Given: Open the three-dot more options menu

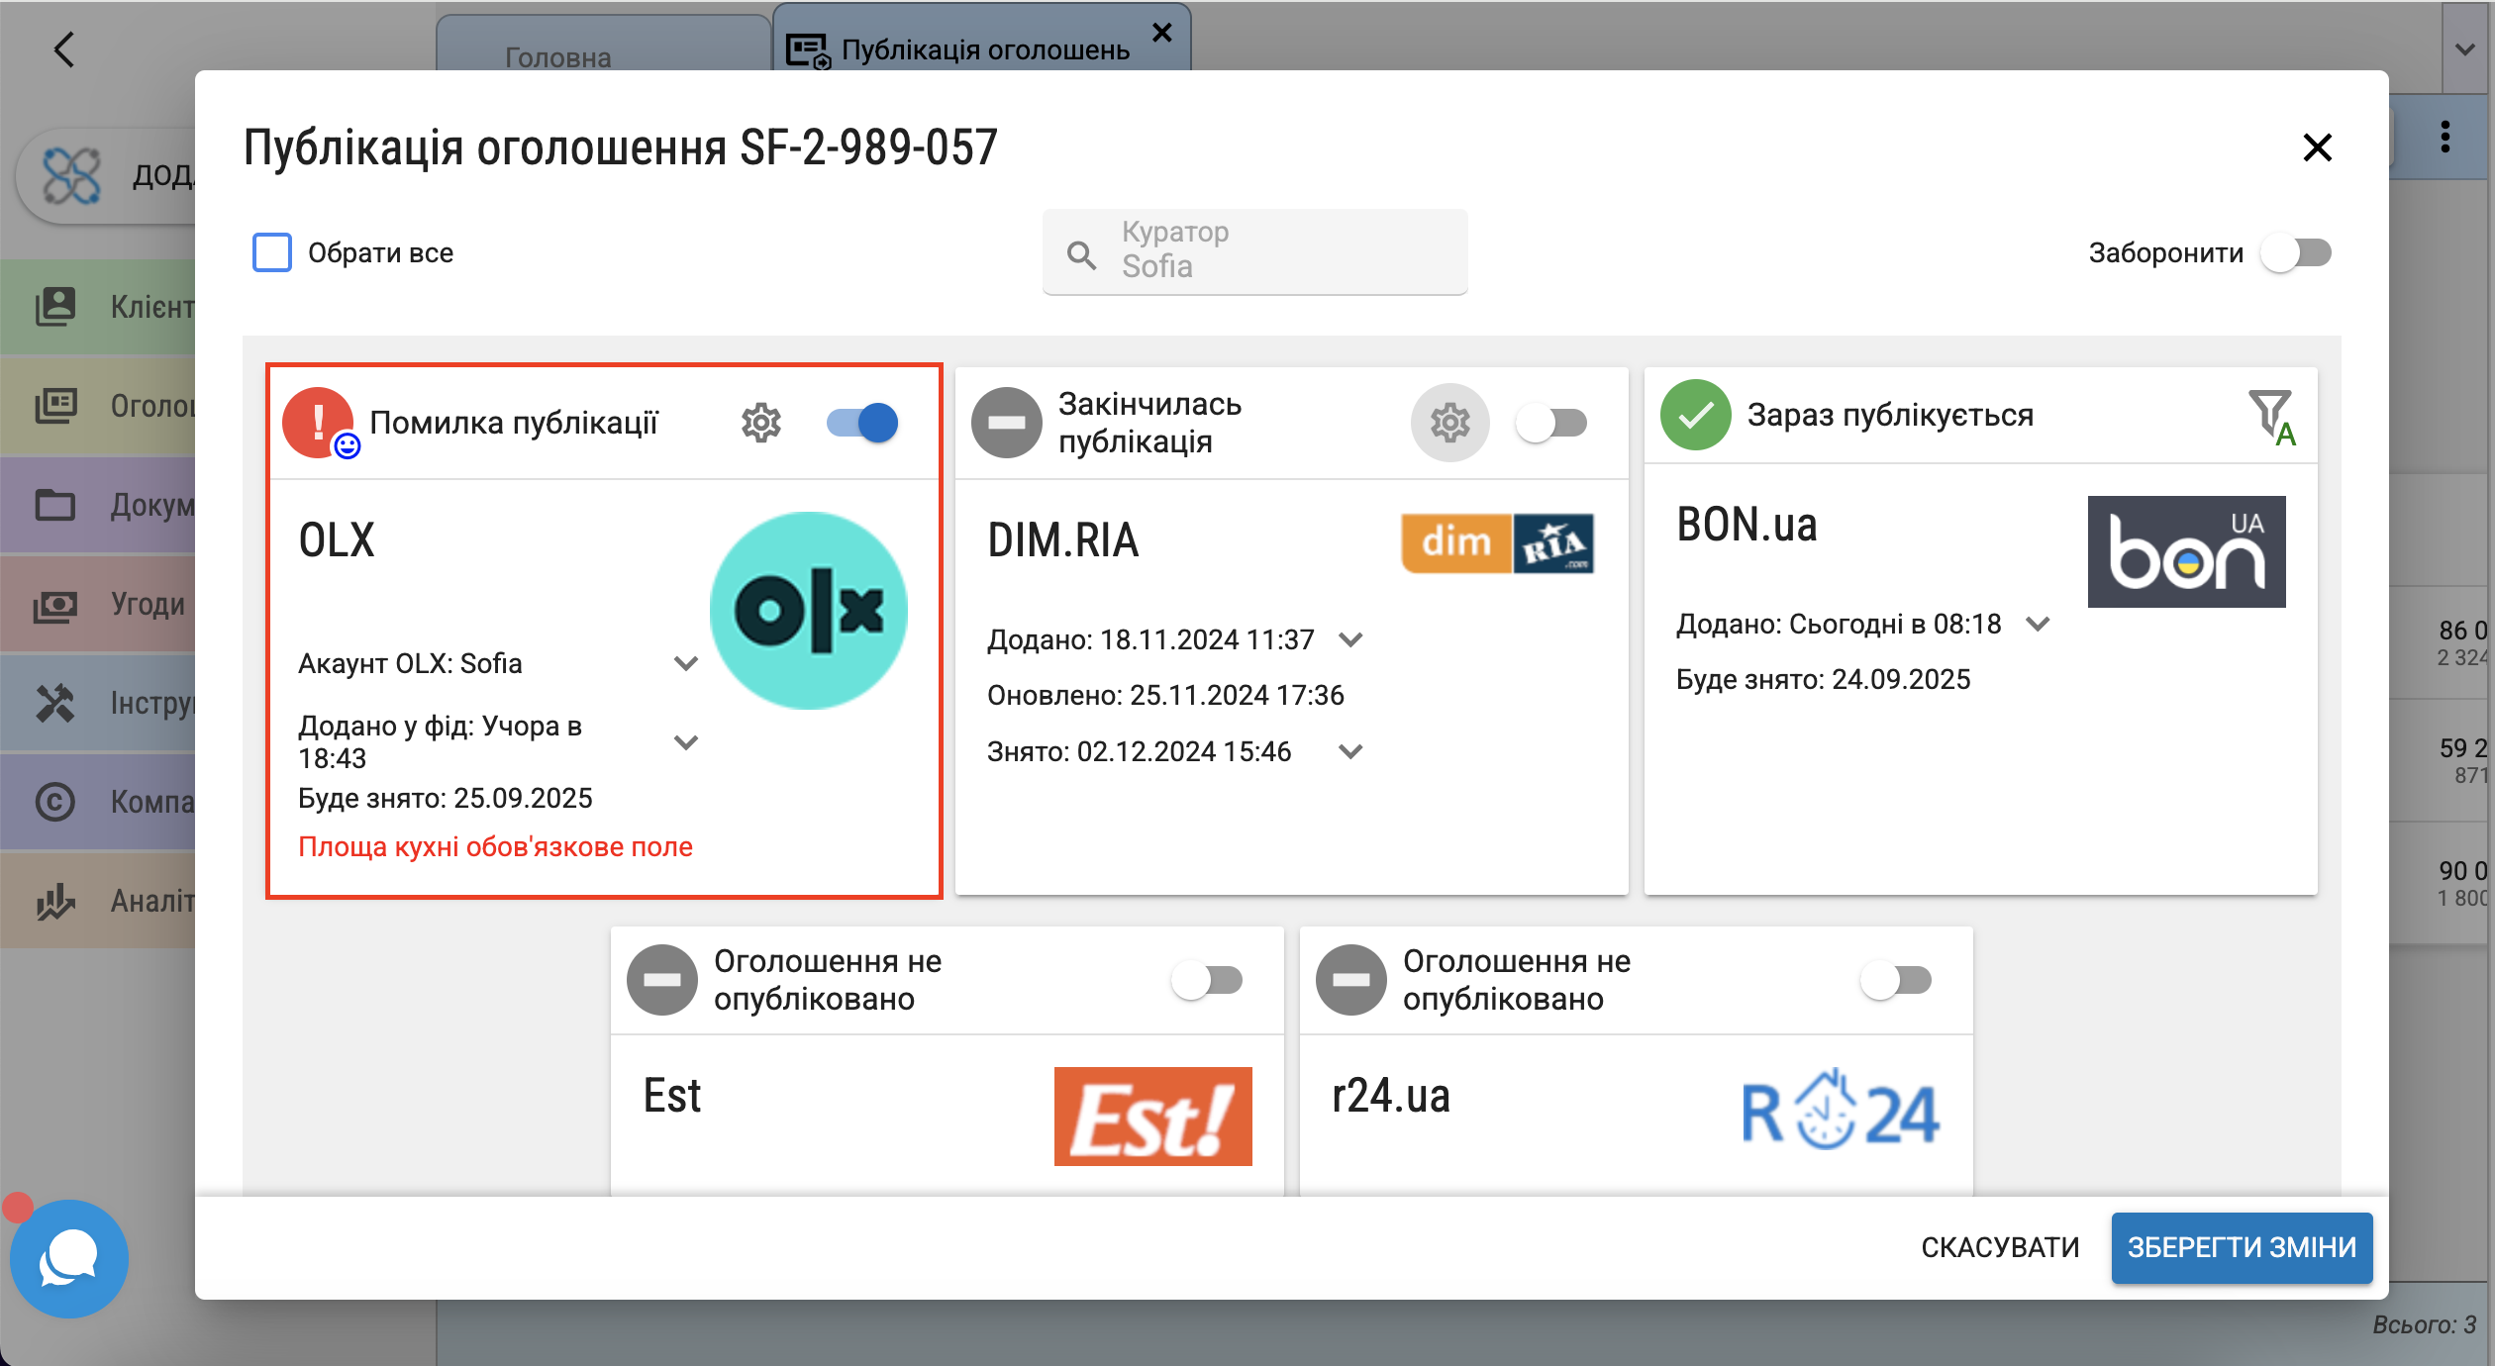Looking at the screenshot, I should [2445, 137].
